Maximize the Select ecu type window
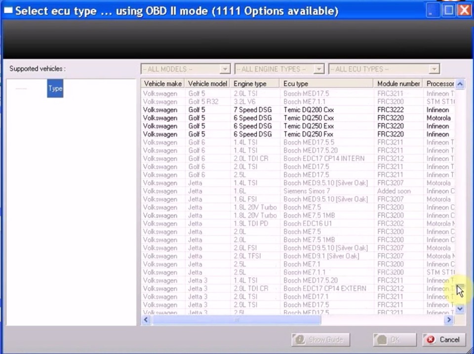This screenshot has width=474, height=354. tap(449, 10)
